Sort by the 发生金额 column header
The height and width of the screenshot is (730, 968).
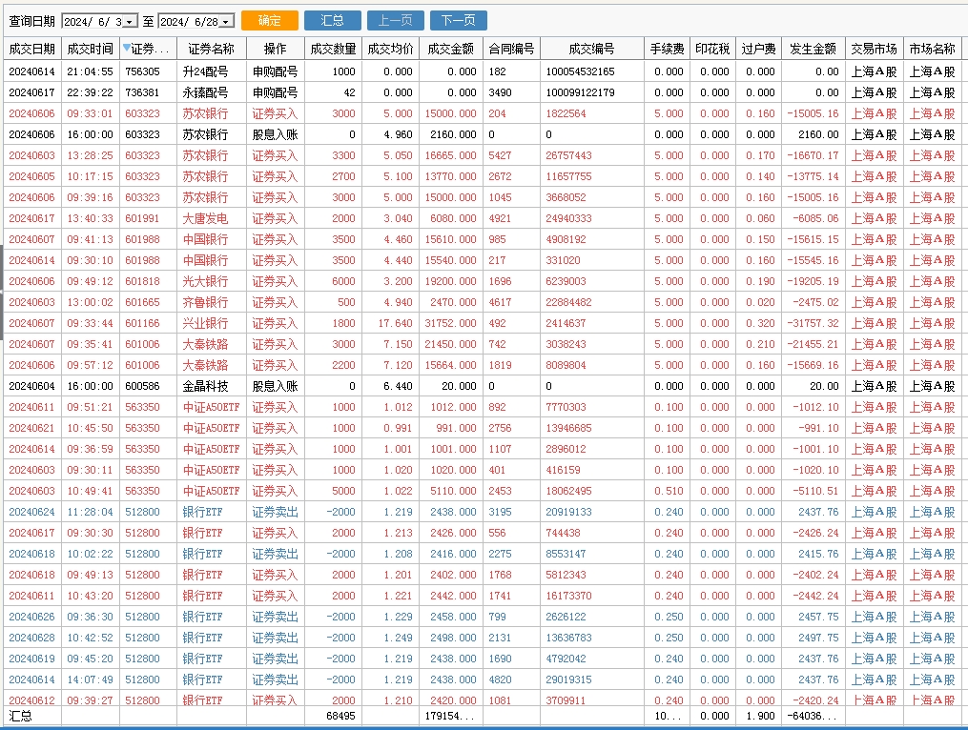click(x=814, y=49)
